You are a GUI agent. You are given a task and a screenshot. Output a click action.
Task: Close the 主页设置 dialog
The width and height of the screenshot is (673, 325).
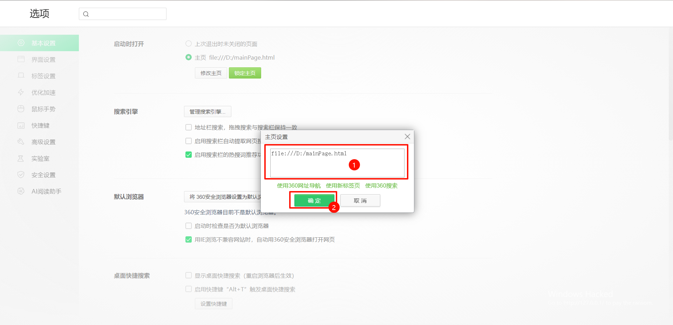[407, 137]
